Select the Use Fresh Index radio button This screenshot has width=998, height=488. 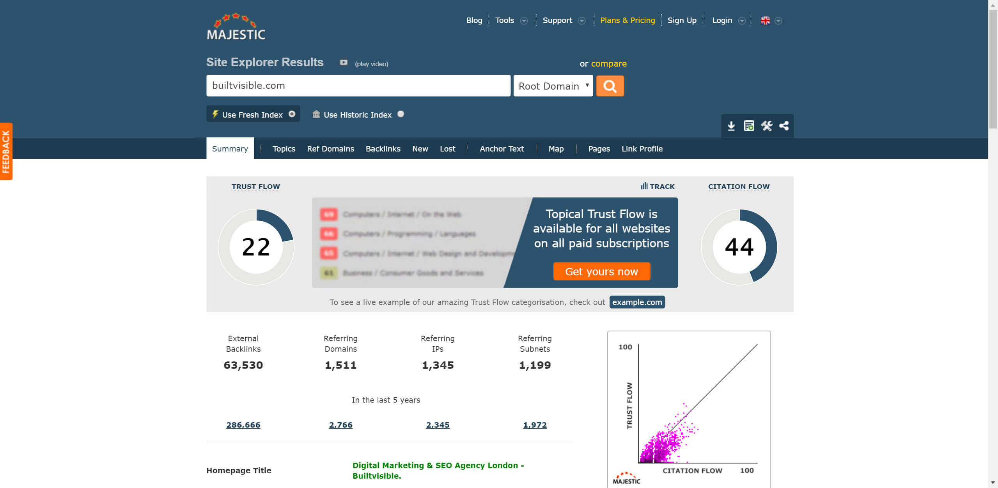click(292, 114)
